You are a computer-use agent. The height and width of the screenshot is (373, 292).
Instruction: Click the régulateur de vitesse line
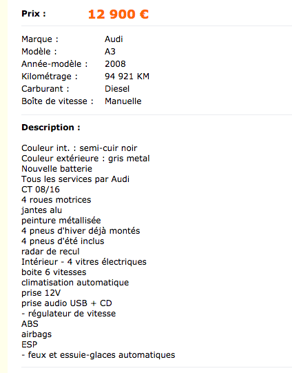tap(69, 314)
